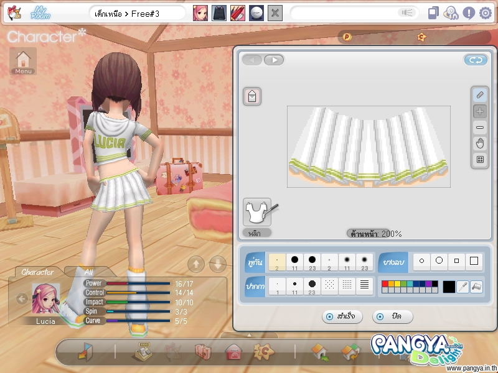Select pen size 11
Screen dimensions: 498x373
coord(294,287)
